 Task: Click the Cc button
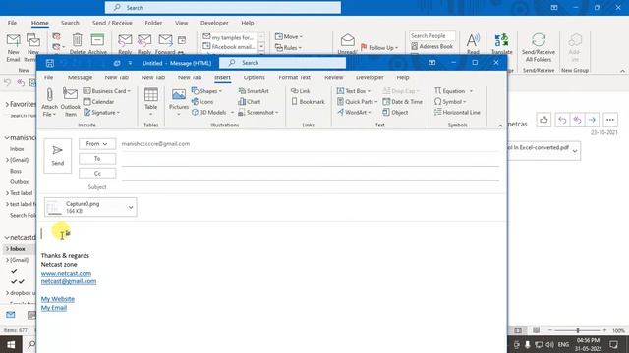[x=97, y=174]
